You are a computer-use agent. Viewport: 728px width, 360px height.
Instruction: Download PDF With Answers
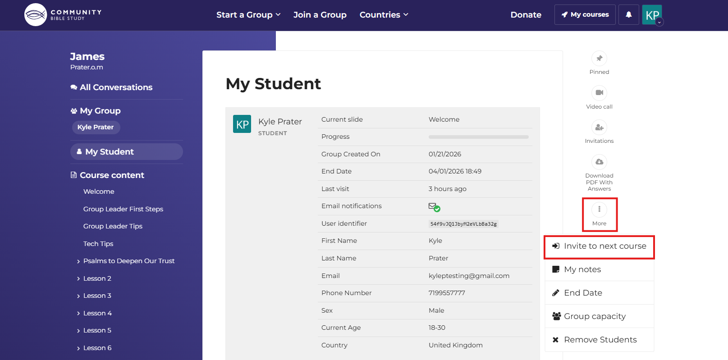tap(599, 162)
